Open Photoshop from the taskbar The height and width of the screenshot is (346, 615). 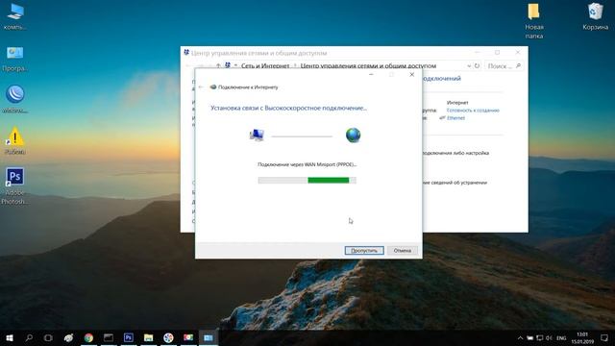coord(128,337)
